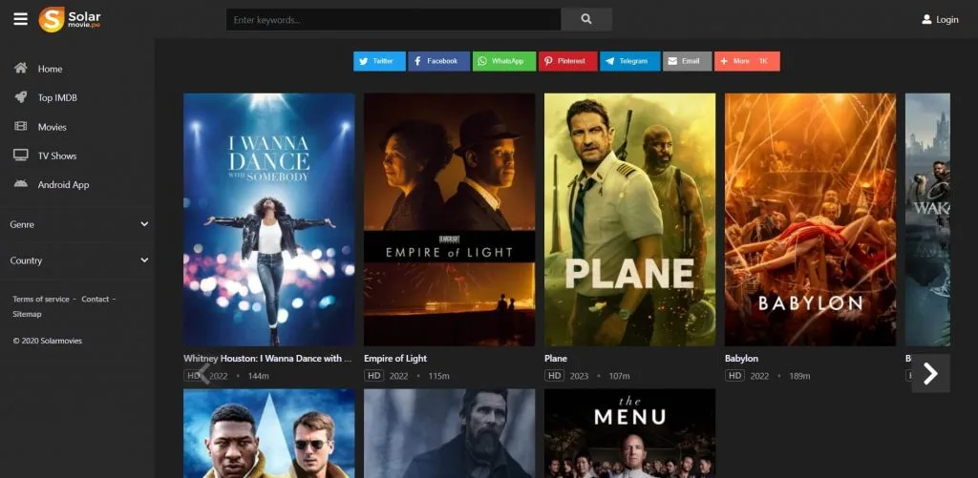978x478 pixels.
Task: Open the poster with two pilots
Action: 268,433
